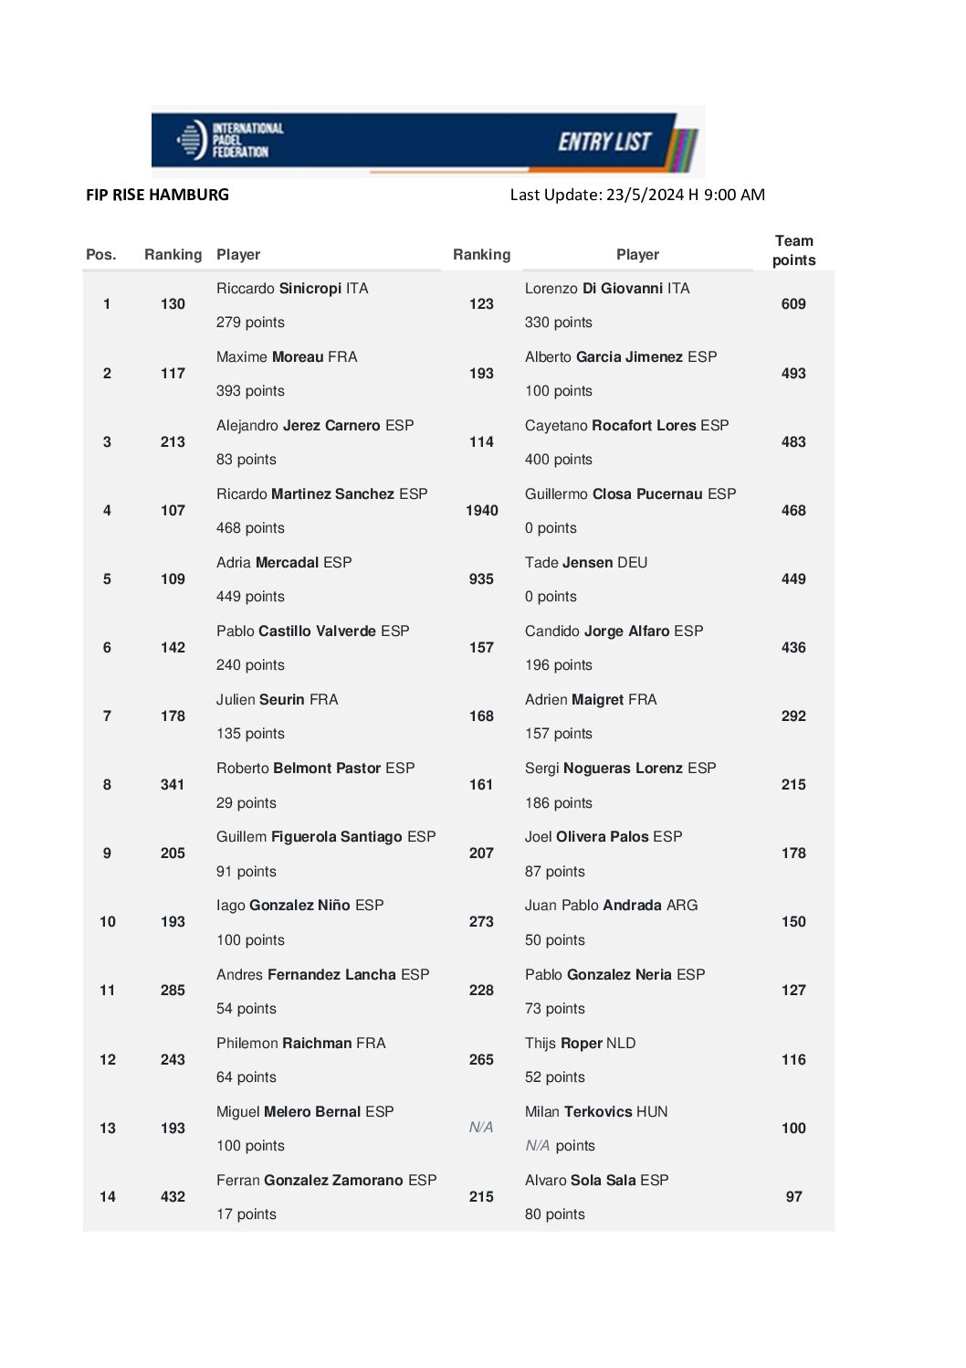Click the ENTRY LIST banner title
Screen dimensions: 966x1368
604,142
